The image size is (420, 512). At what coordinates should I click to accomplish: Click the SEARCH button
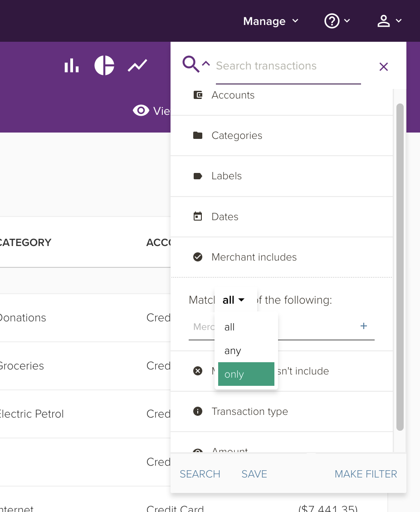[200, 474]
